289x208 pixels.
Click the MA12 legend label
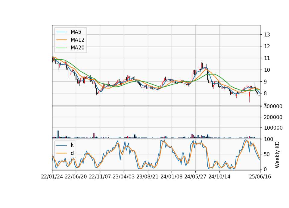77,40
